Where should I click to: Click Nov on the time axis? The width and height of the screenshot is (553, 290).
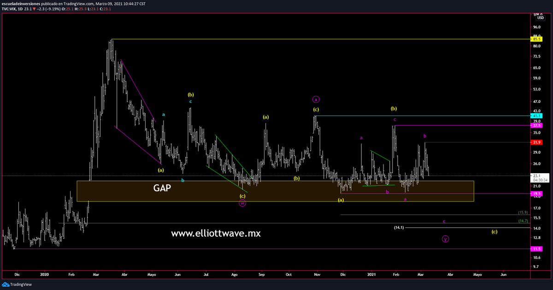[x=317, y=274]
